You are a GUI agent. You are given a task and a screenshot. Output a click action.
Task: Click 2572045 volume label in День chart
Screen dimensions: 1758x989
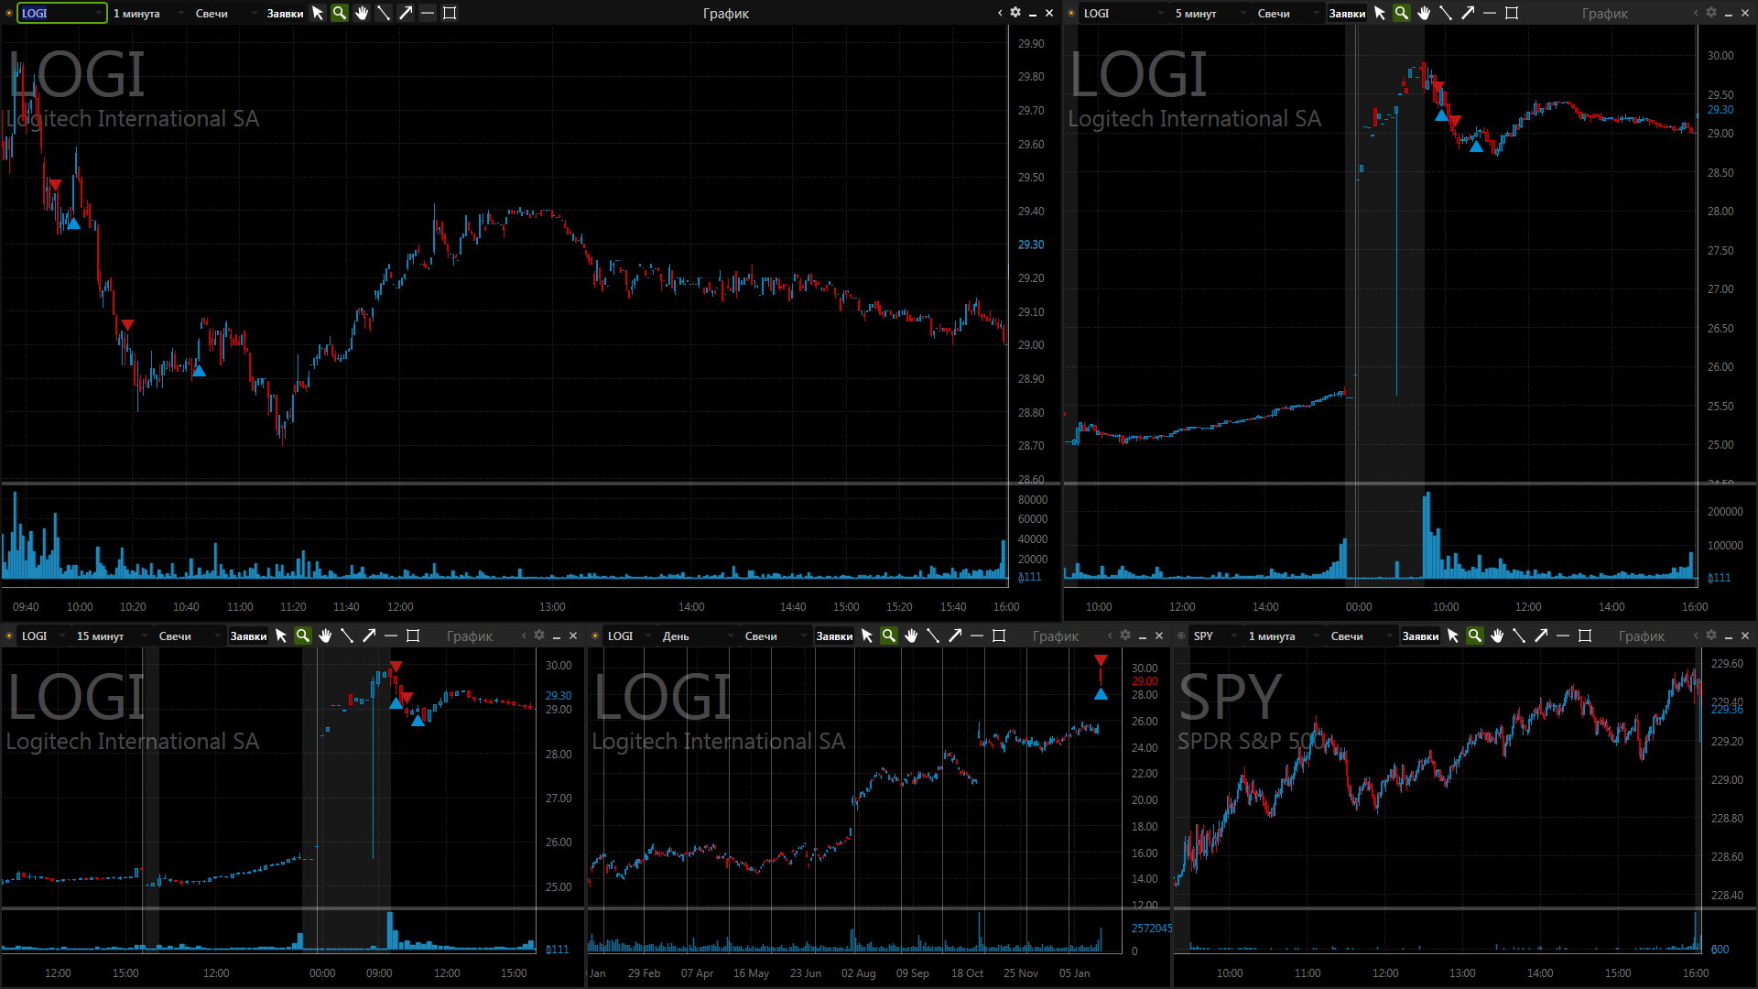pos(1151,929)
